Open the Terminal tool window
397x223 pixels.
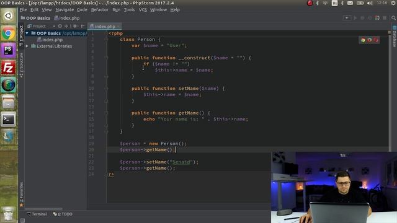point(37,214)
